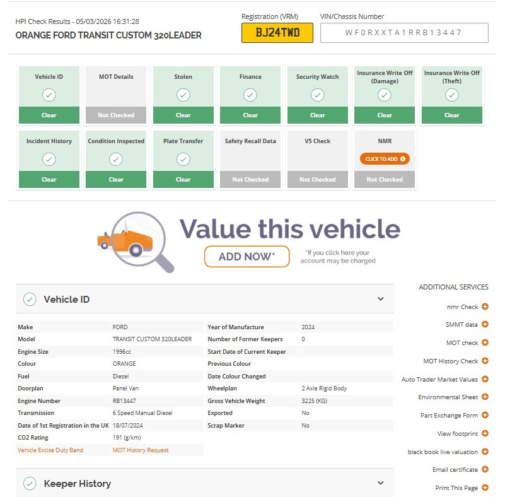Click the Vehicle ID tile checkmark icon
Image resolution: width=505 pixels, height=497 pixels.
click(x=49, y=95)
